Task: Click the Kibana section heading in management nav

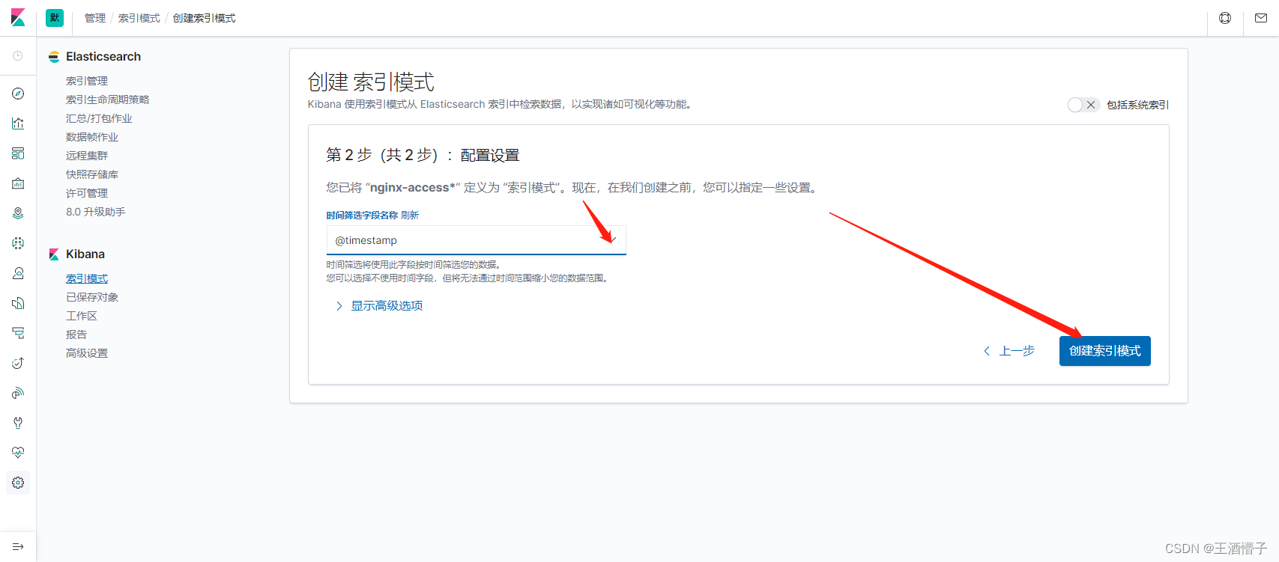Action: (x=85, y=254)
